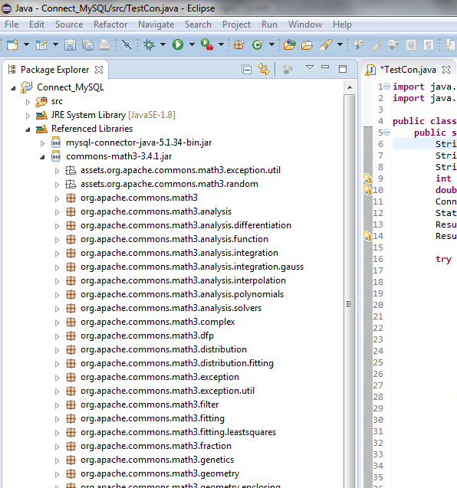Select the Package Explorer tab
Screen dimensions: 457x488
click(55, 70)
